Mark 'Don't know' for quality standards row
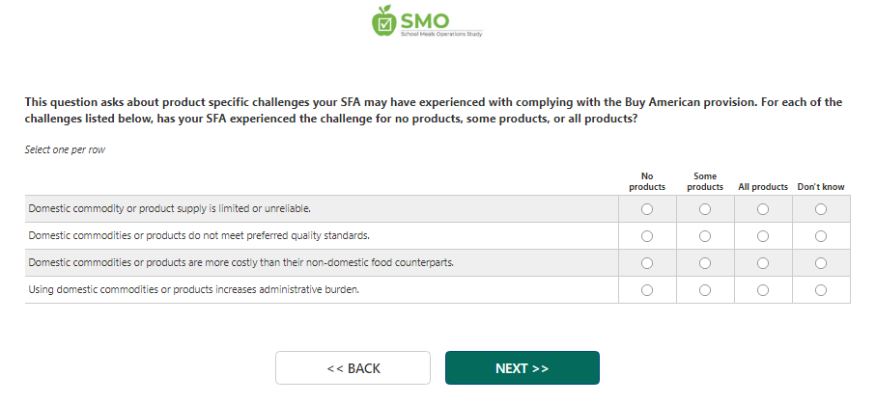Screen dimensions: 876x403 821,235
